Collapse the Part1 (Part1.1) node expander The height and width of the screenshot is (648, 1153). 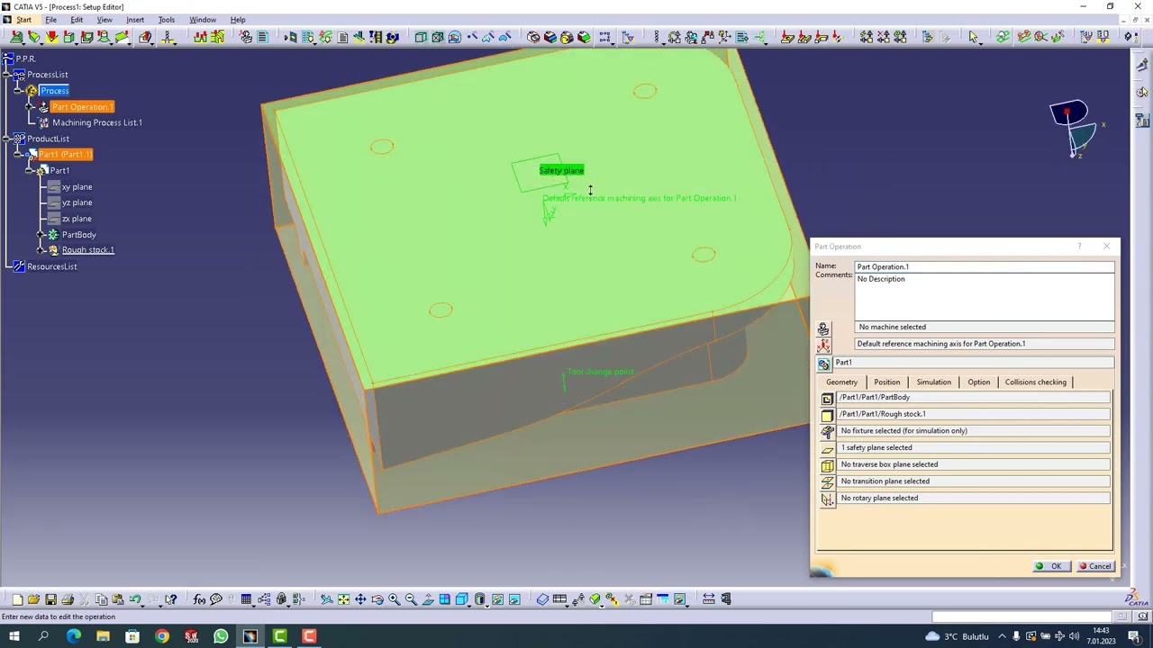19,155
